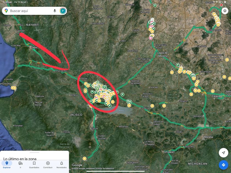Select the El Grullo town label
Image resolution: width=231 pixels, height=173 pixels.
[x=67, y=132]
